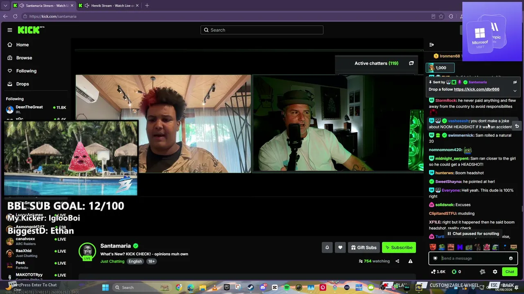Reply to vasheeesh's chat message
This screenshot has height=294, width=524.
517,126
